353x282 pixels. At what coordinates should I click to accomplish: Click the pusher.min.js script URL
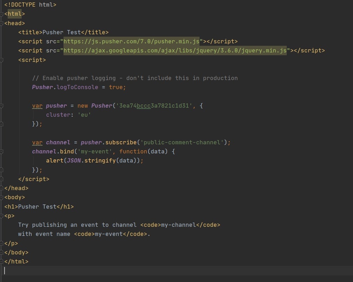pos(132,42)
